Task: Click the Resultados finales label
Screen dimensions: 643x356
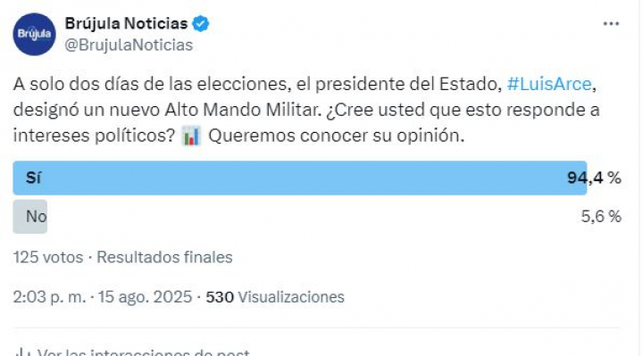Action: 164,257
